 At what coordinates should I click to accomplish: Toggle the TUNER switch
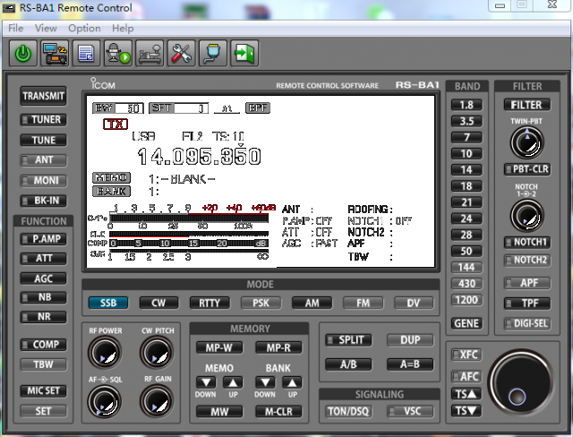[x=44, y=120]
